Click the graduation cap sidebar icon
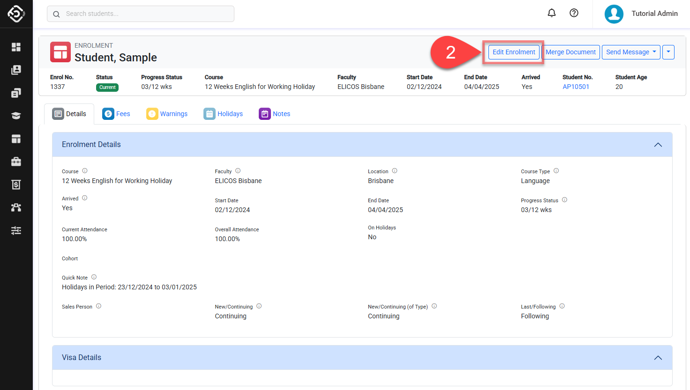This screenshot has height=390, width=690. tap(16, 116)
